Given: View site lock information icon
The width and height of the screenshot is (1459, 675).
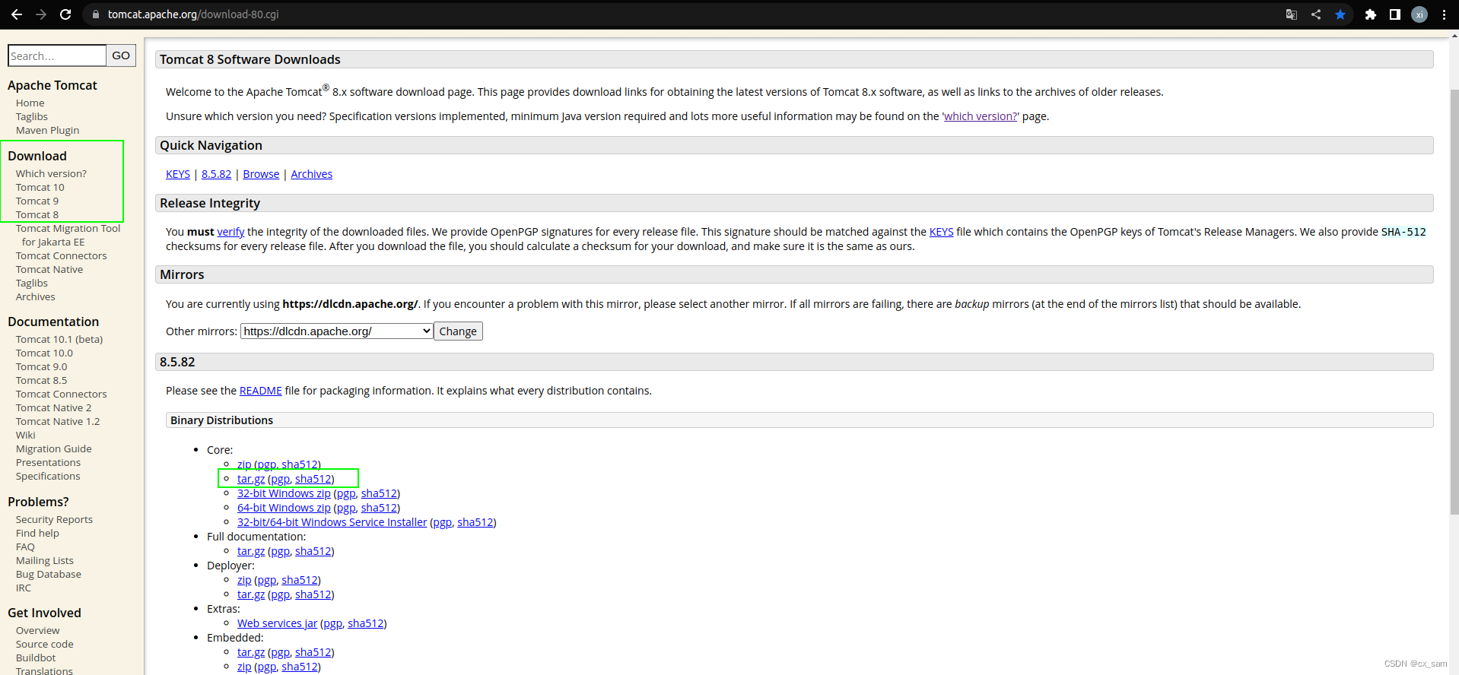Looking at the screenshot, I should point(96,14).
